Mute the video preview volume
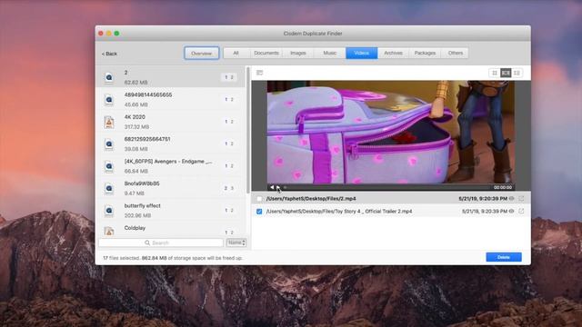Image resolution: width=582 pixels, height=327 pixels. [272, 187]
